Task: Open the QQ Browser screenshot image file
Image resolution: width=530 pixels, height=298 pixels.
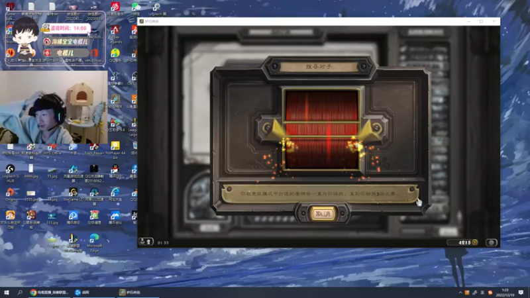Action: pyautogui.click(x=94, y=174)
